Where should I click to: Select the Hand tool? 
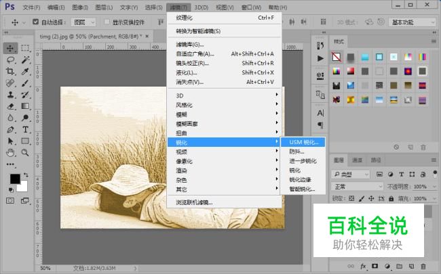tap(10, 152)
